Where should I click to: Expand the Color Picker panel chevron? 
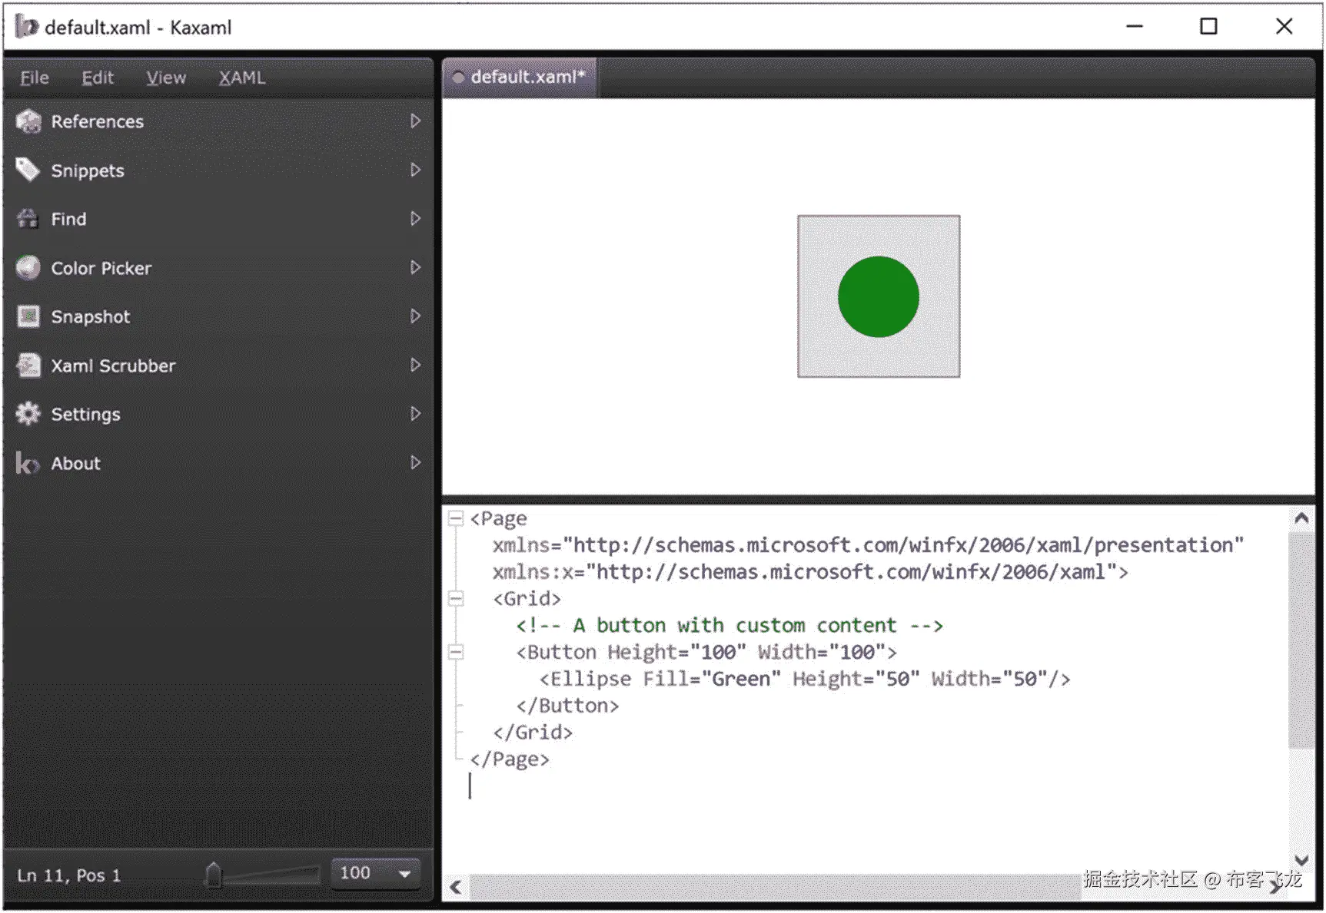(x=416, y=268)
